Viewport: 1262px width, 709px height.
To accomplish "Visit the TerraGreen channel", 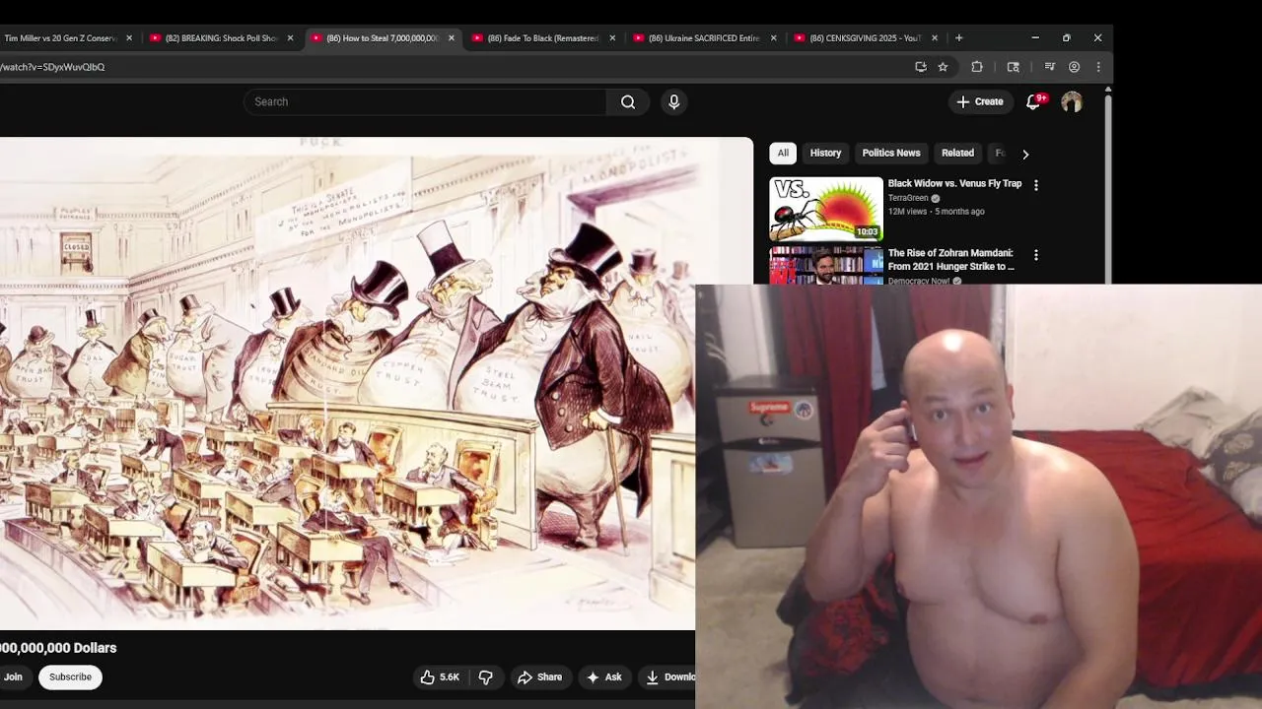I will (908, 198).
